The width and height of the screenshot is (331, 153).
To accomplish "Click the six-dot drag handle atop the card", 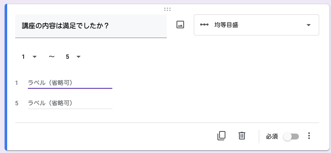I will point(167,9).
